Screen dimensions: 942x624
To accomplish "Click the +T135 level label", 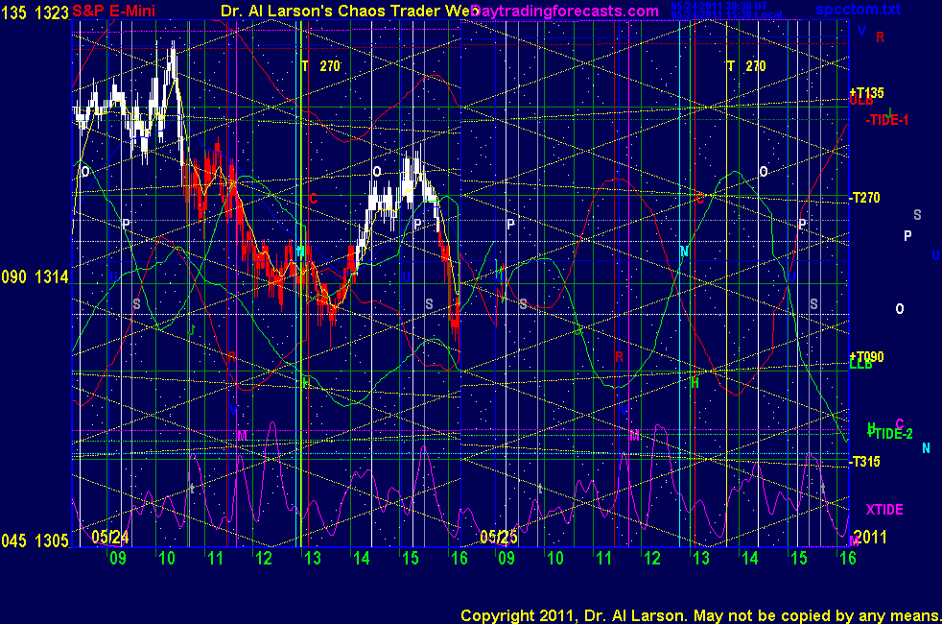I will tap(866, 92).
